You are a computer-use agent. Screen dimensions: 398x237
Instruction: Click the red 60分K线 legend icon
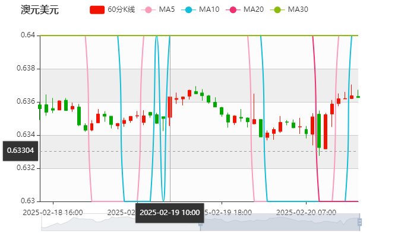tap(97, 10)
